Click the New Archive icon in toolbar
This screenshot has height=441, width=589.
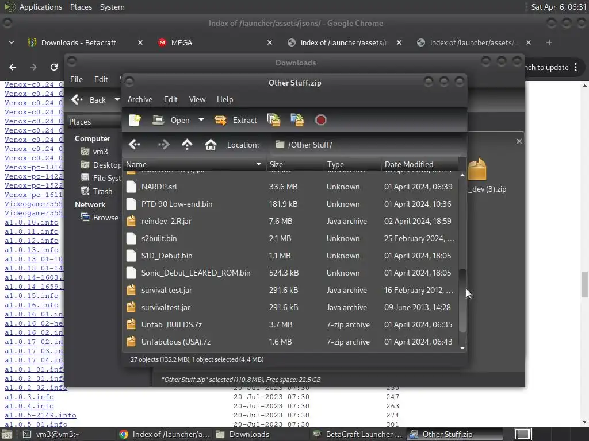point(135,120)
